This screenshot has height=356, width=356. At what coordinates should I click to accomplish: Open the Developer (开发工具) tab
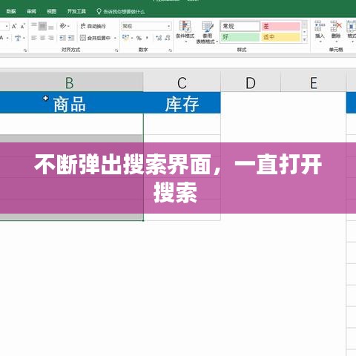76,11
